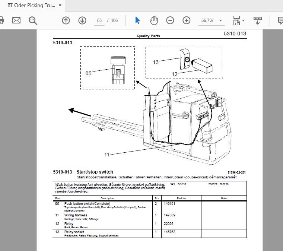Activate the selection arrow tool

click(137, 20)
